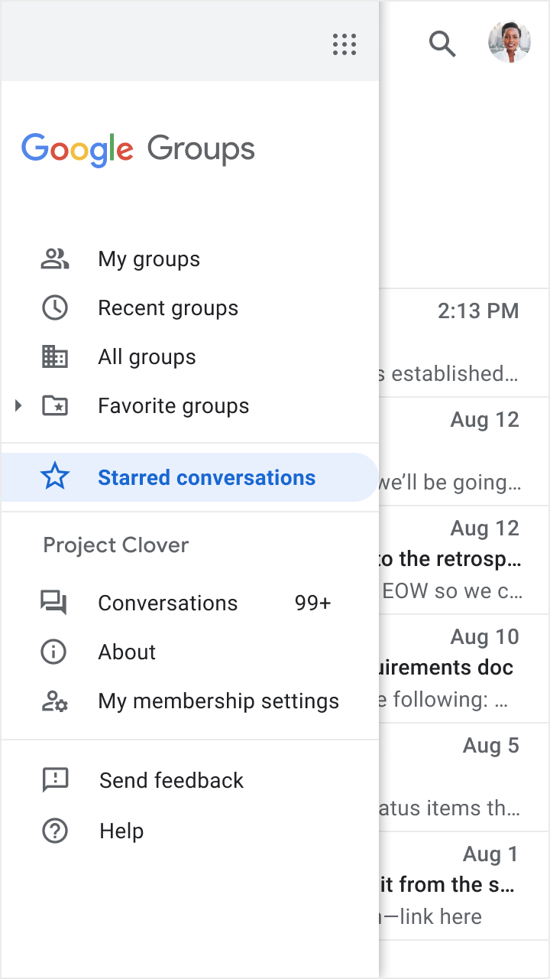
Task: Click the search magnifier icon
Action: (442, 44)
